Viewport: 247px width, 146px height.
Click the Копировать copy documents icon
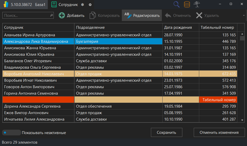click(93, 16)
